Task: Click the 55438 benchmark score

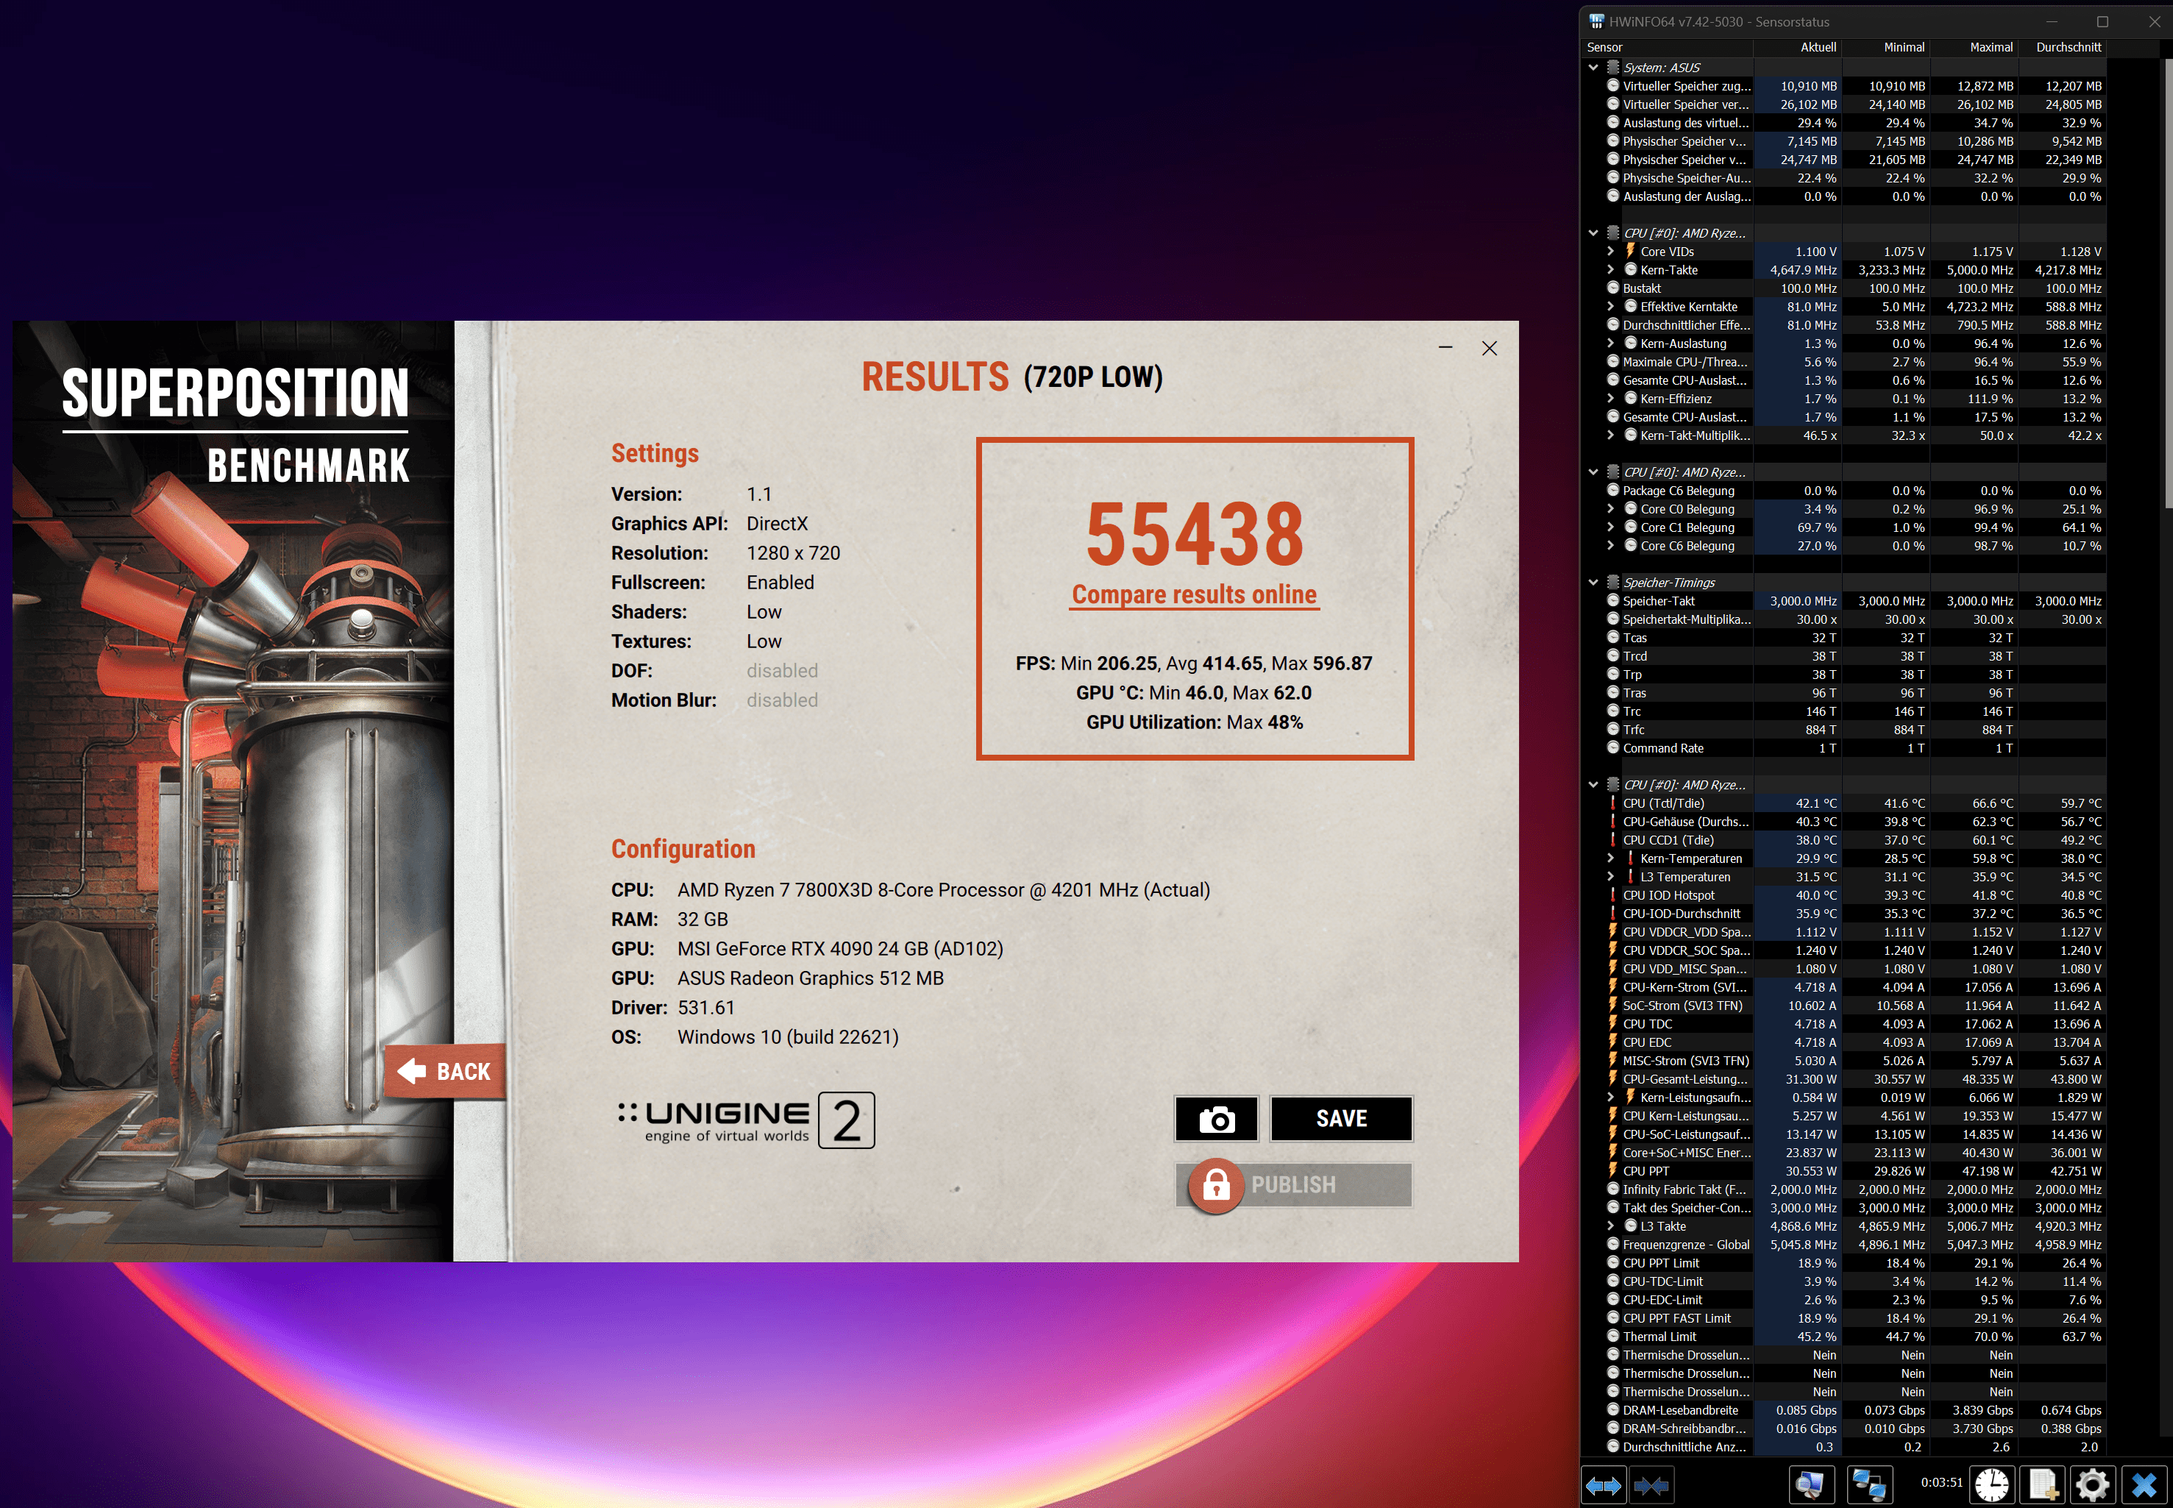Action: tap(1195, 535)
